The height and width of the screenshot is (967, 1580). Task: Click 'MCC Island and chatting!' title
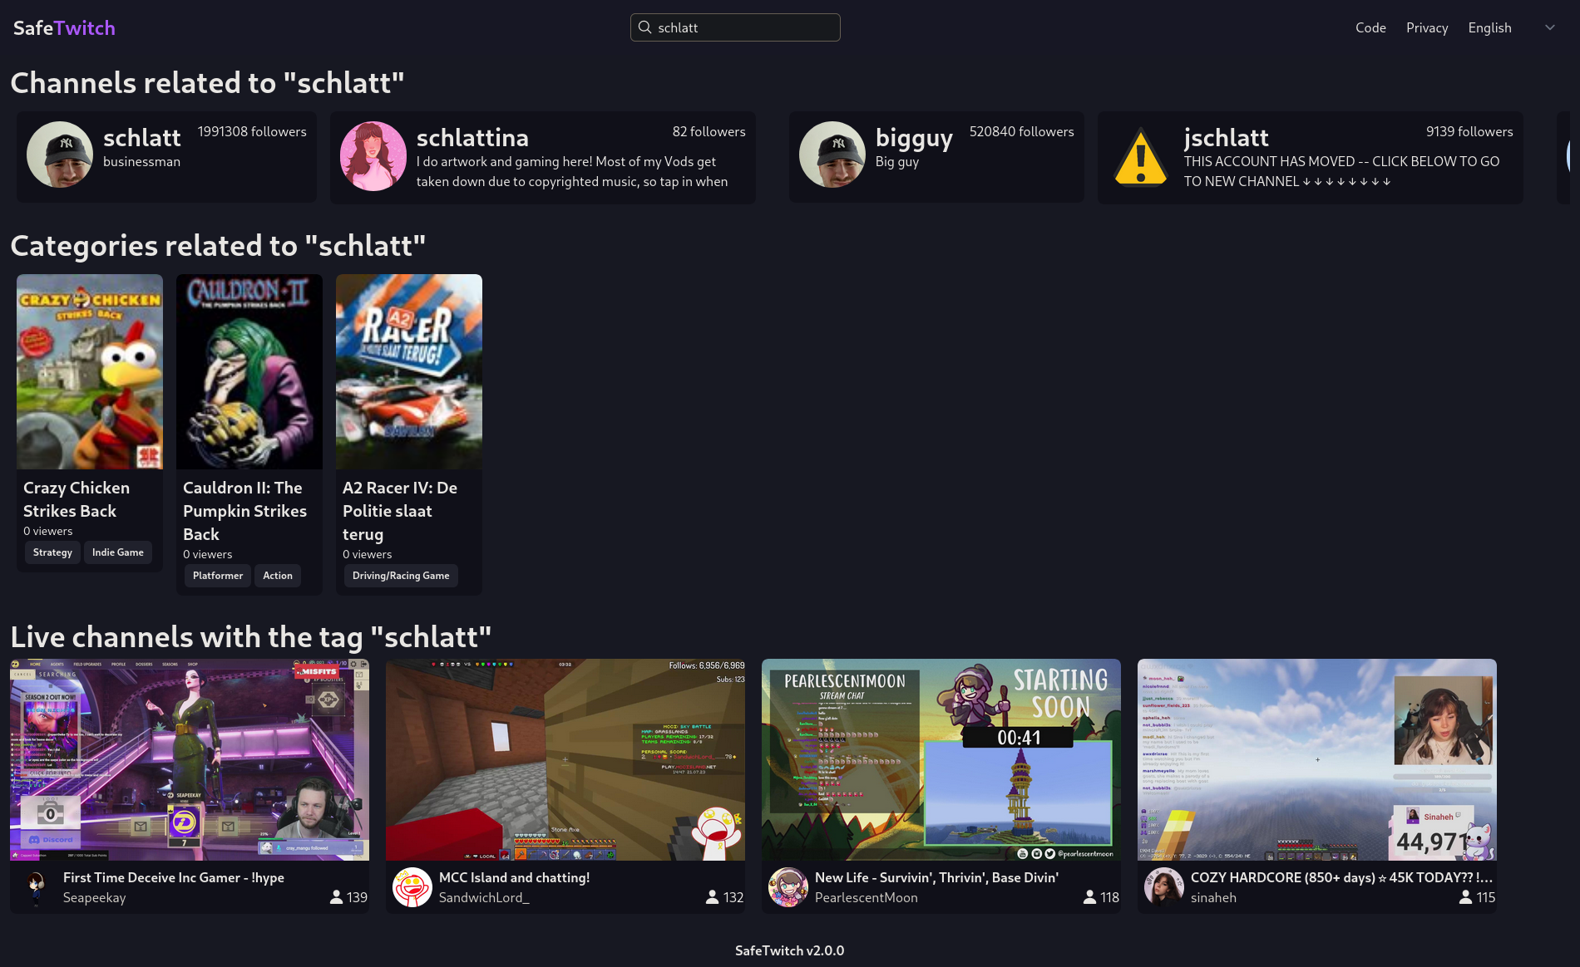click(514, 877)
